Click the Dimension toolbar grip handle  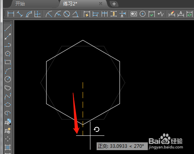[5, 14]
